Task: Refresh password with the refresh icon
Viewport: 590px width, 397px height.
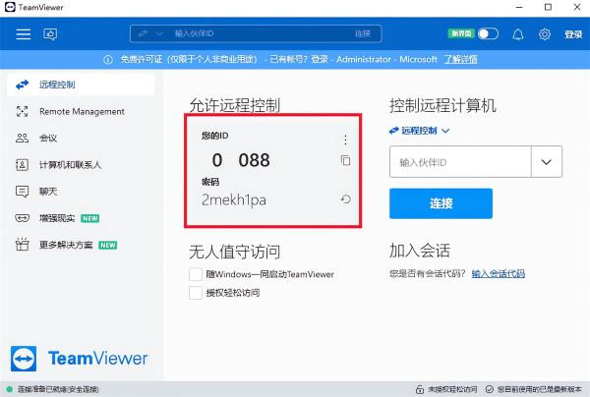Action: [345, 199]
